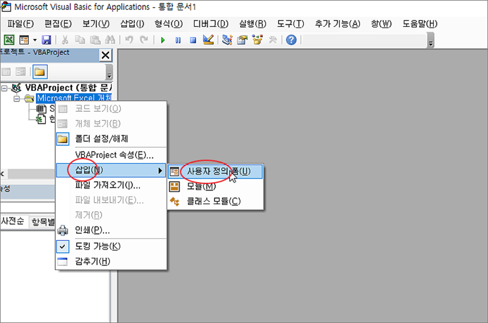Switch to Microsoft Excel view icon

pyautogui.click(x=9, y=40)
